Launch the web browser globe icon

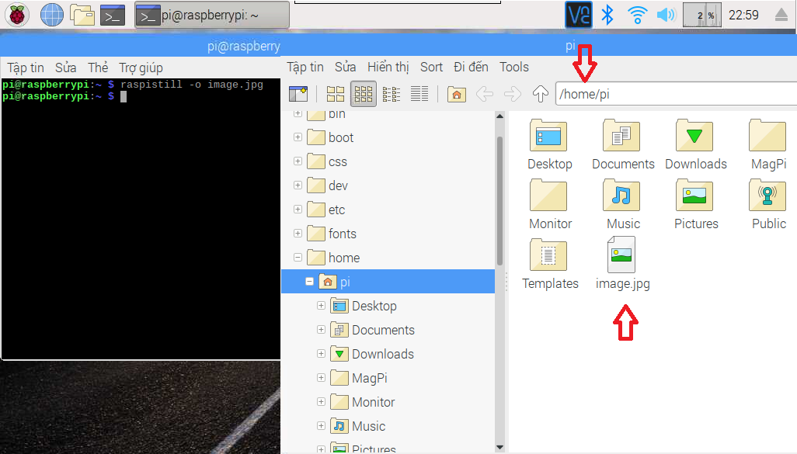[52, 15]
